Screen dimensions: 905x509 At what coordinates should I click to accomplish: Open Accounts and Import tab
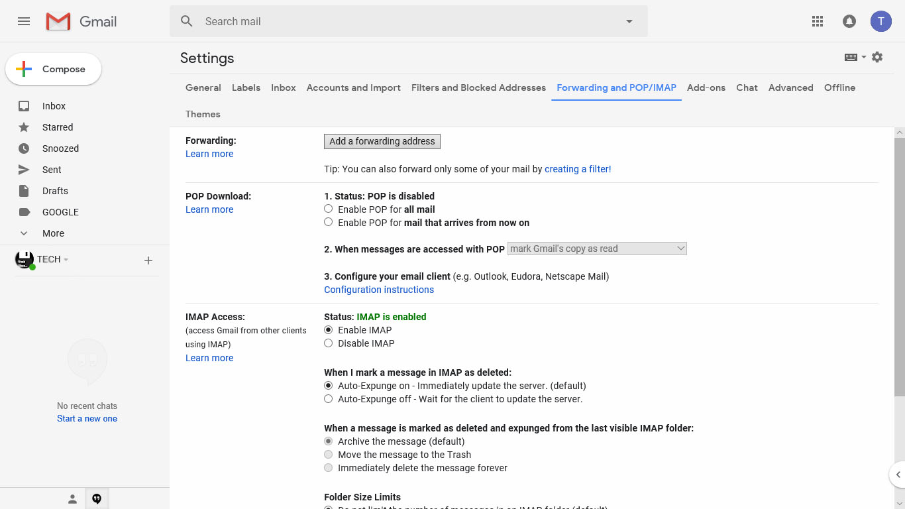(x=354, y=87)
